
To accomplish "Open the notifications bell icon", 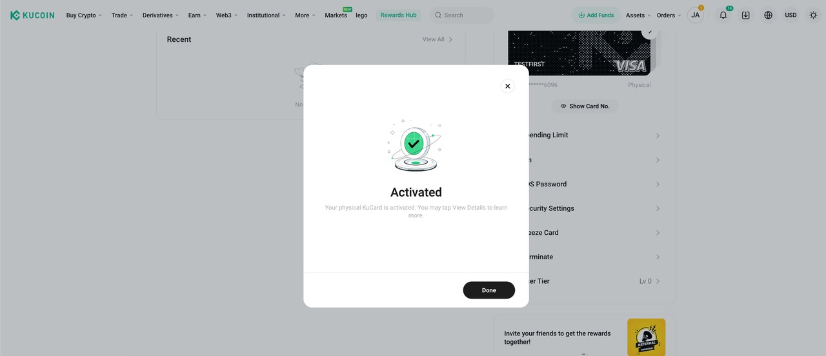I will click(723, 15).
